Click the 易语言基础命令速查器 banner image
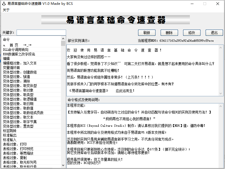Image resolution: width=225 pixels, height=169 pixels. tap(116, 20)
